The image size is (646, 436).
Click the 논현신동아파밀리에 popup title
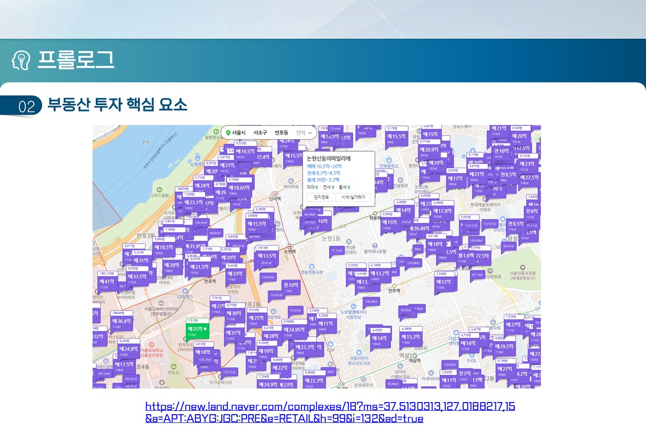click(x=329, y=158)
